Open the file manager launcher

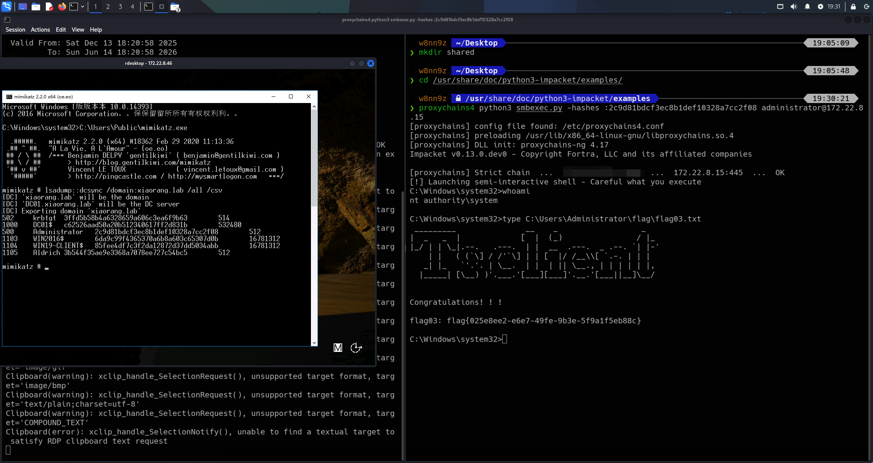[x=36, y=7]
